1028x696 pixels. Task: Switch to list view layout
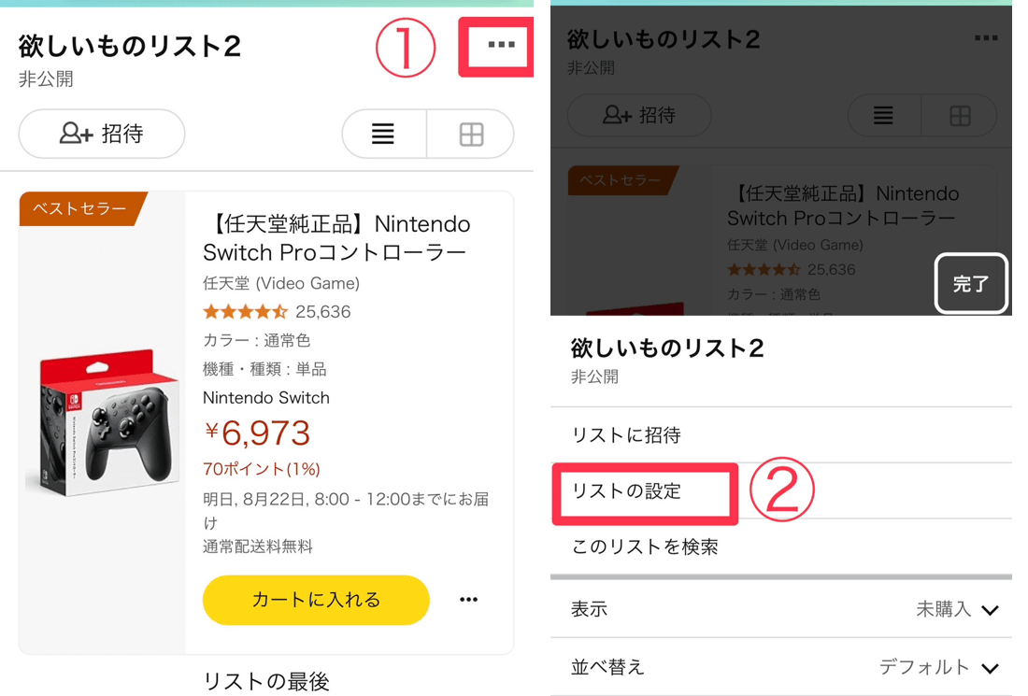pyautogui.click(x=383, y=135)
